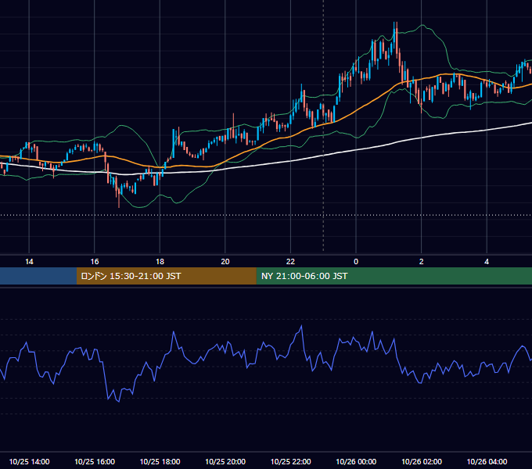Click the 10/25 20:00 date label
This screenshot has width=532, height=469.
(225, 461)
